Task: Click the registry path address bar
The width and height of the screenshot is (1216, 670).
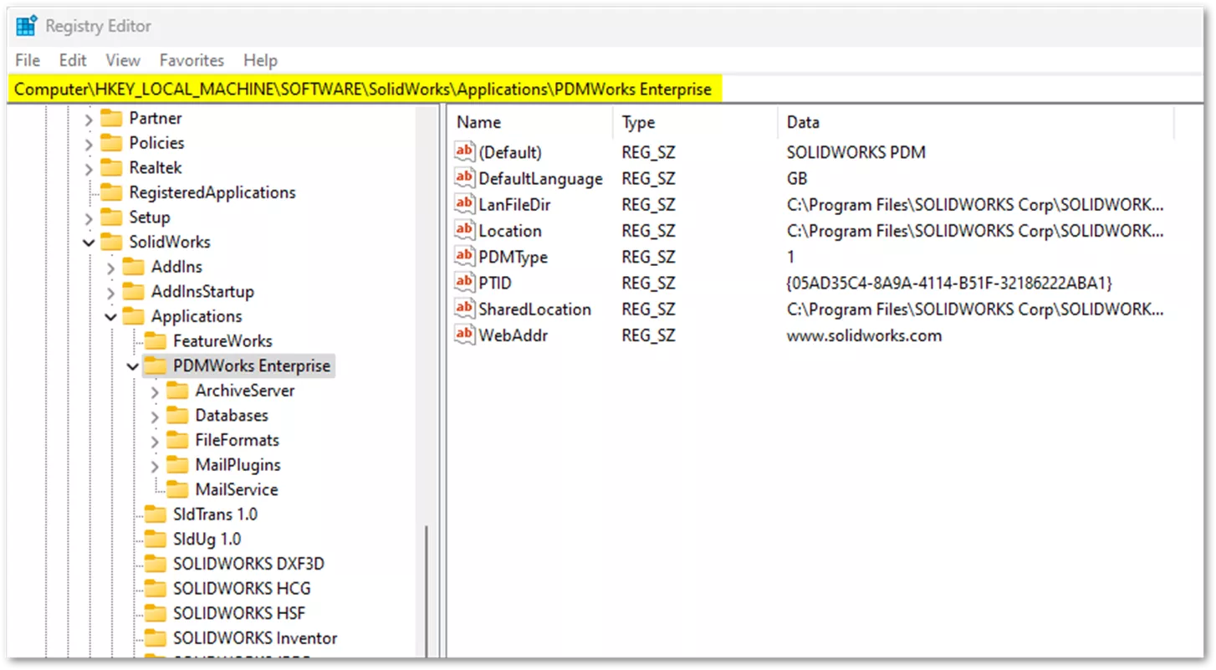Action: click(x=606, y=90)
